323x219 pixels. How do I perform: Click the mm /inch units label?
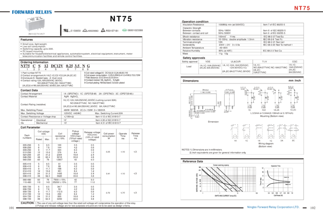point(295,81)
